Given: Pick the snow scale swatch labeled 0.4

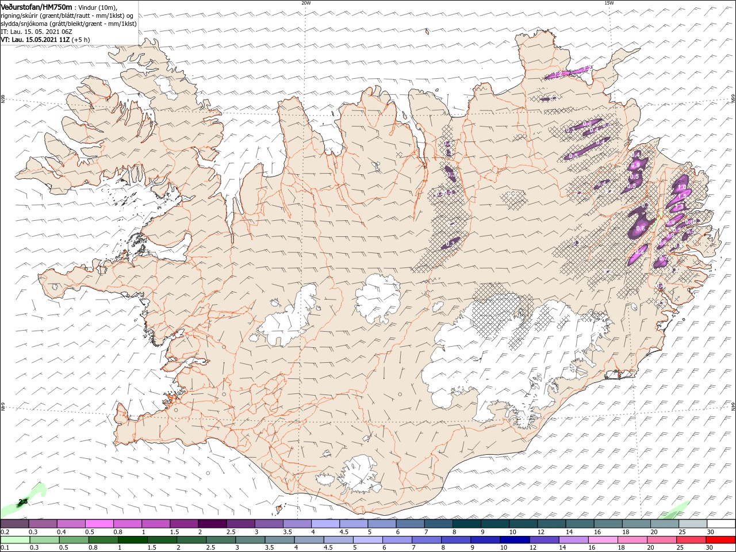Looking at the screenshot, I should click(71, 524).
